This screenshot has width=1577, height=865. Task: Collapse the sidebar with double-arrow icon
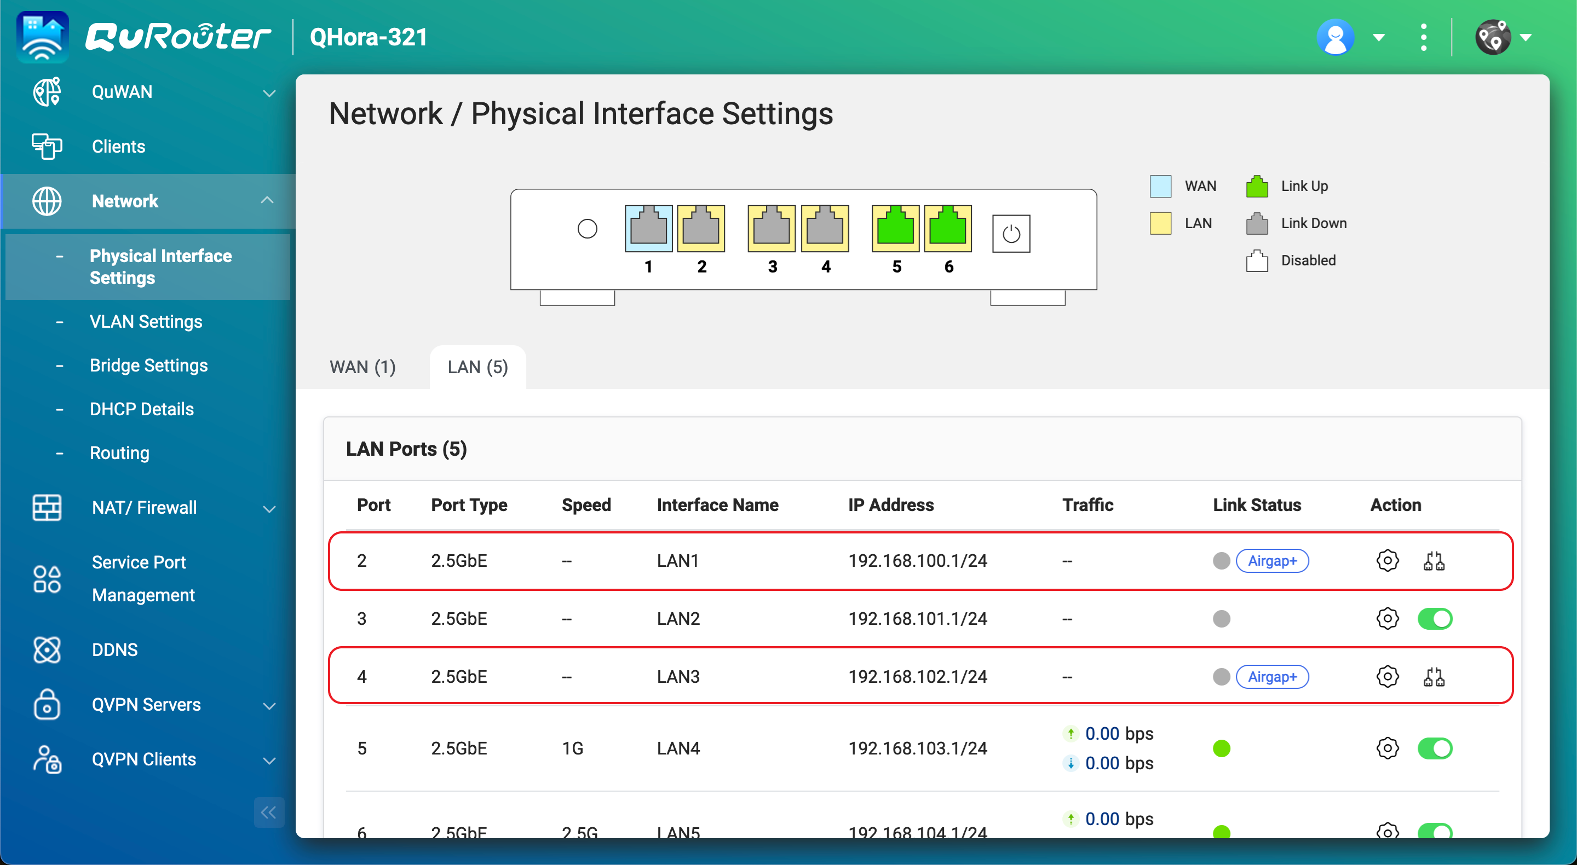click(269, 812)
